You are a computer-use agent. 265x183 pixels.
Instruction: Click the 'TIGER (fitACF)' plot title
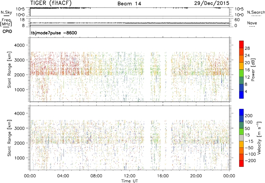(x=51, y=3)
